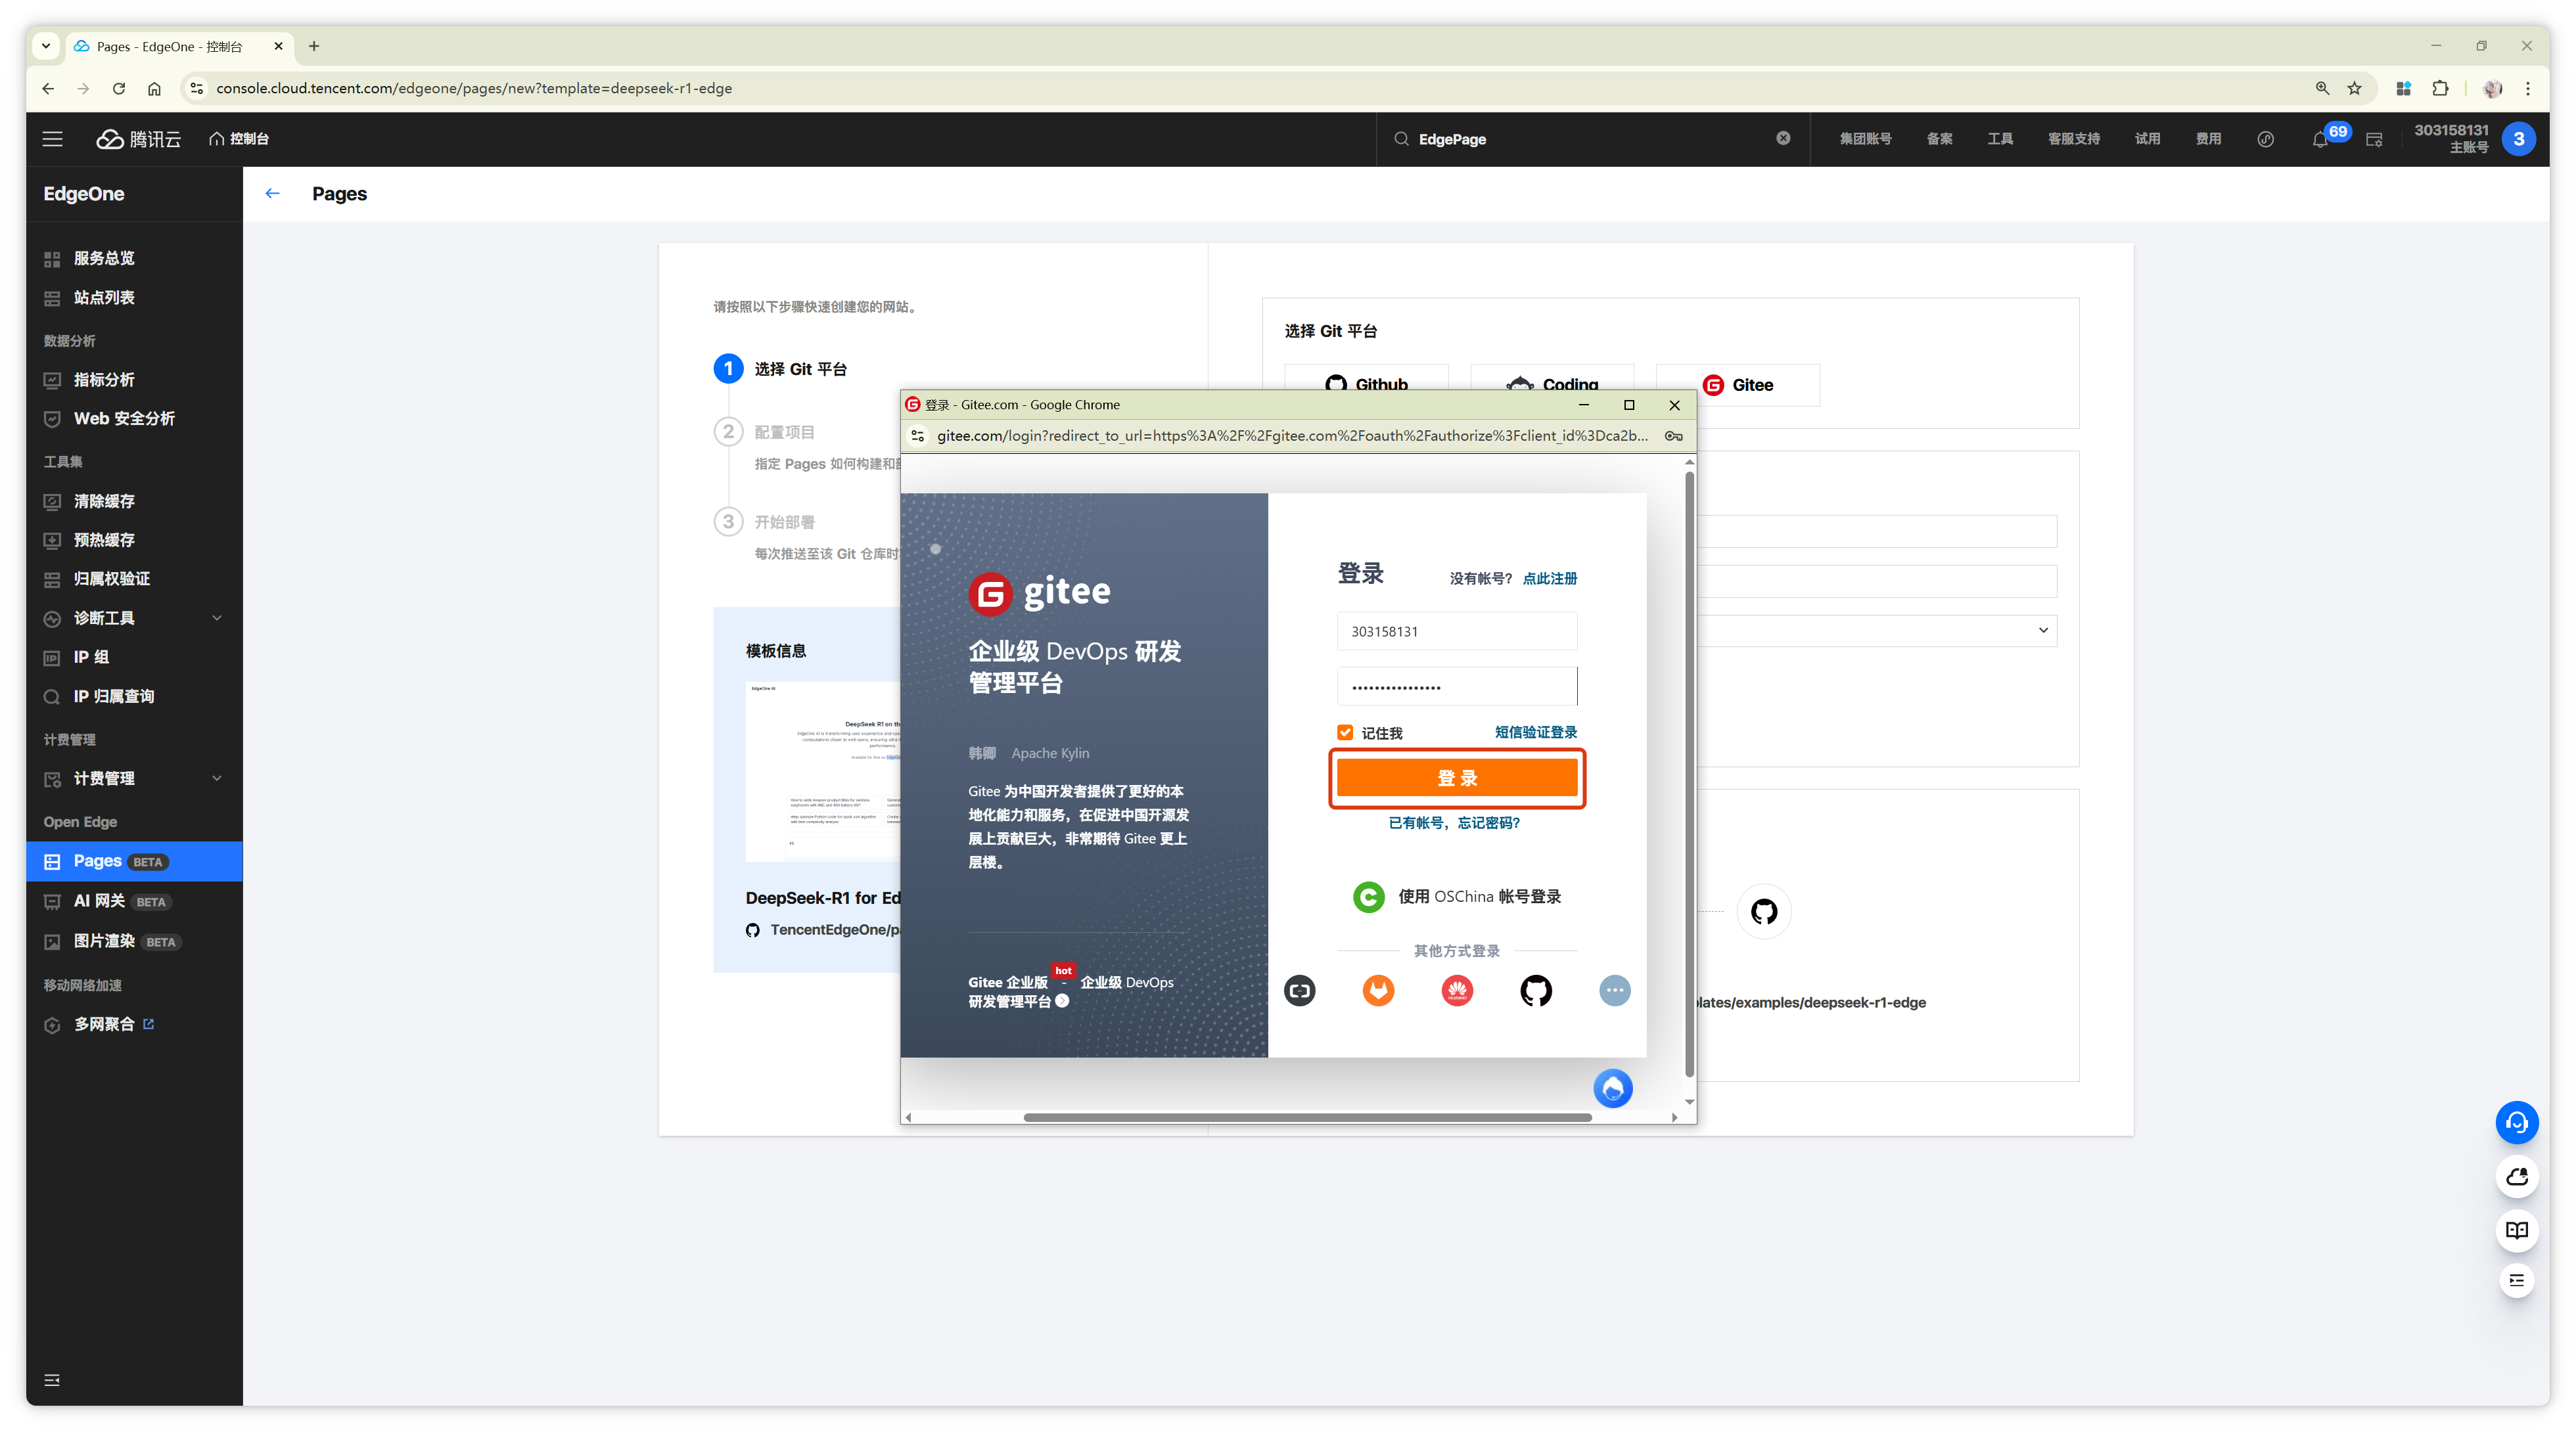Click the 点此注册 register link
This screenshot has height=1432, width=2576.
coord(1549,579)
